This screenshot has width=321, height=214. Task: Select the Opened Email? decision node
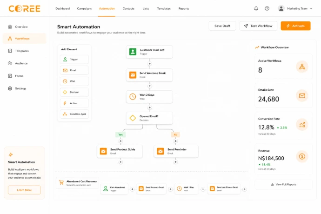click(x=149, y=118)
